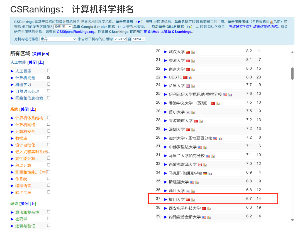Open the chart icon beside 马克斯·普朗克学会
This screenshot has width=300, height=231.
[210, 173]
